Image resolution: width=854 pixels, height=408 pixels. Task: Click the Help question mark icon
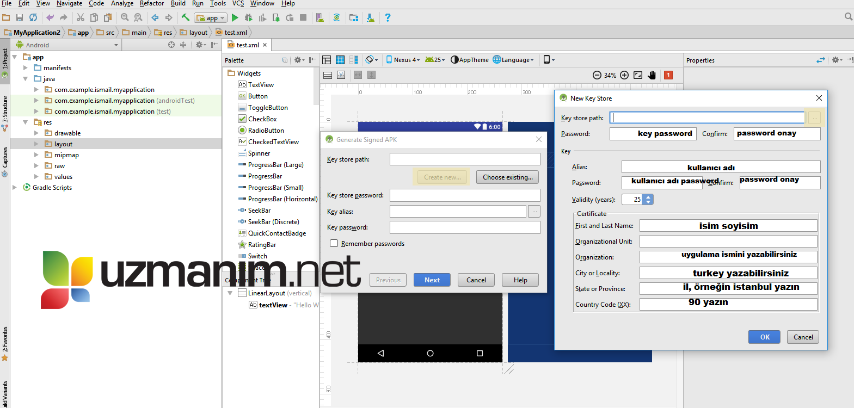point(388,18)
